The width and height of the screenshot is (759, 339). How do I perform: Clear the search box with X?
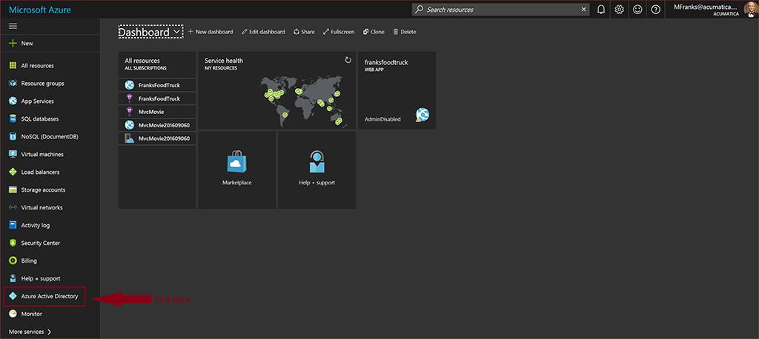click(584, 9)
